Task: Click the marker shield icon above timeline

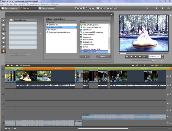Action: pyautogui.click(x=133, y=65)
